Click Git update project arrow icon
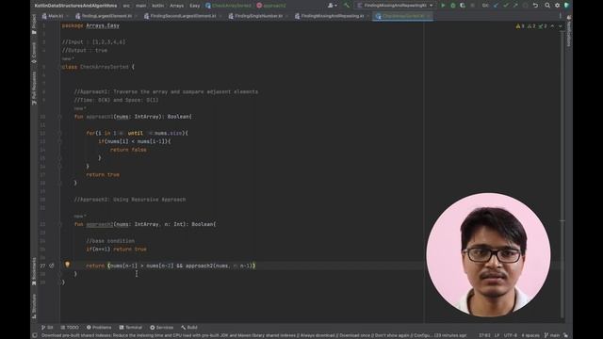This screenshot has width=603, height=339. click(x=496, y=6)
